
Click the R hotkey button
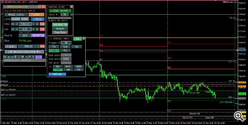tap(26, 57)
